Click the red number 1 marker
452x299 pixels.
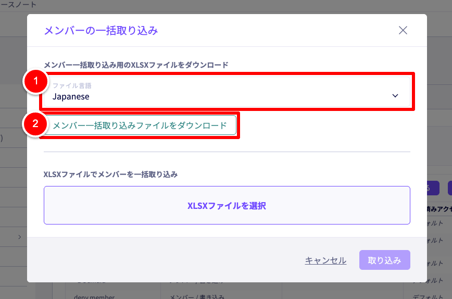36,81
